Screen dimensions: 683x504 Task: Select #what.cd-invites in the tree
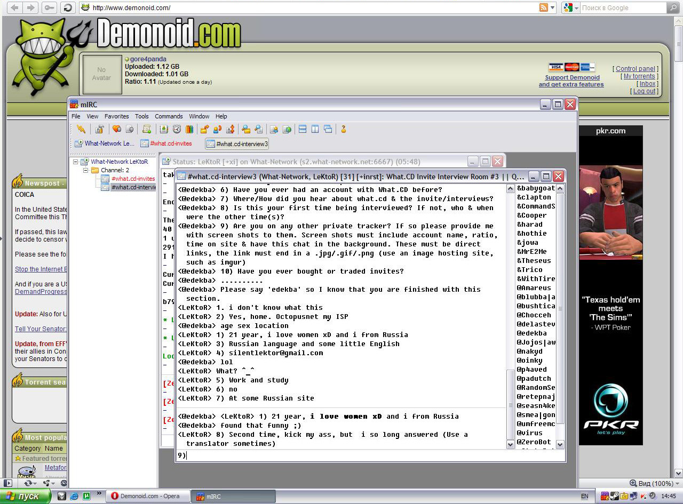133,179
